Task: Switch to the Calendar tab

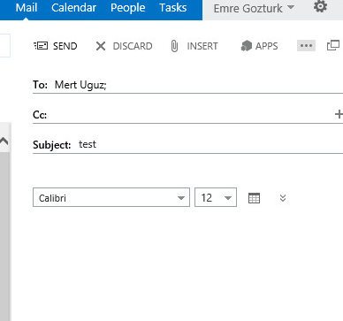Action: [x=73, y=8]
